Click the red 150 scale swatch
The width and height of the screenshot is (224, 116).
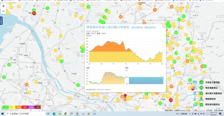point(25,107)
